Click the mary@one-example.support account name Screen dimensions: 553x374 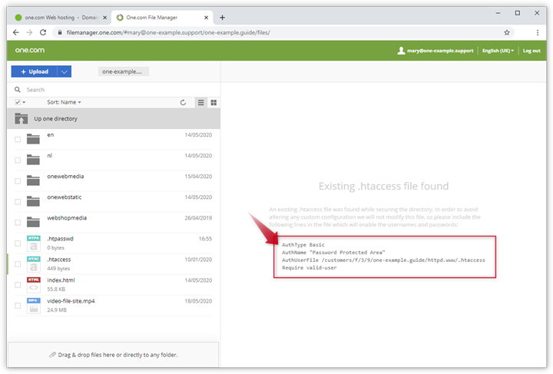pyautogui.click(x=440, y=51)
